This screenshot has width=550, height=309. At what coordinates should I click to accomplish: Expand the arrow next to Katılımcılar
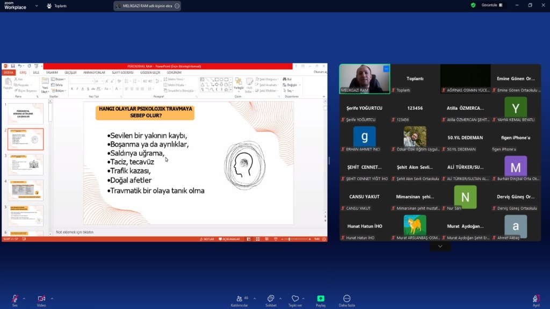[254, 298]
